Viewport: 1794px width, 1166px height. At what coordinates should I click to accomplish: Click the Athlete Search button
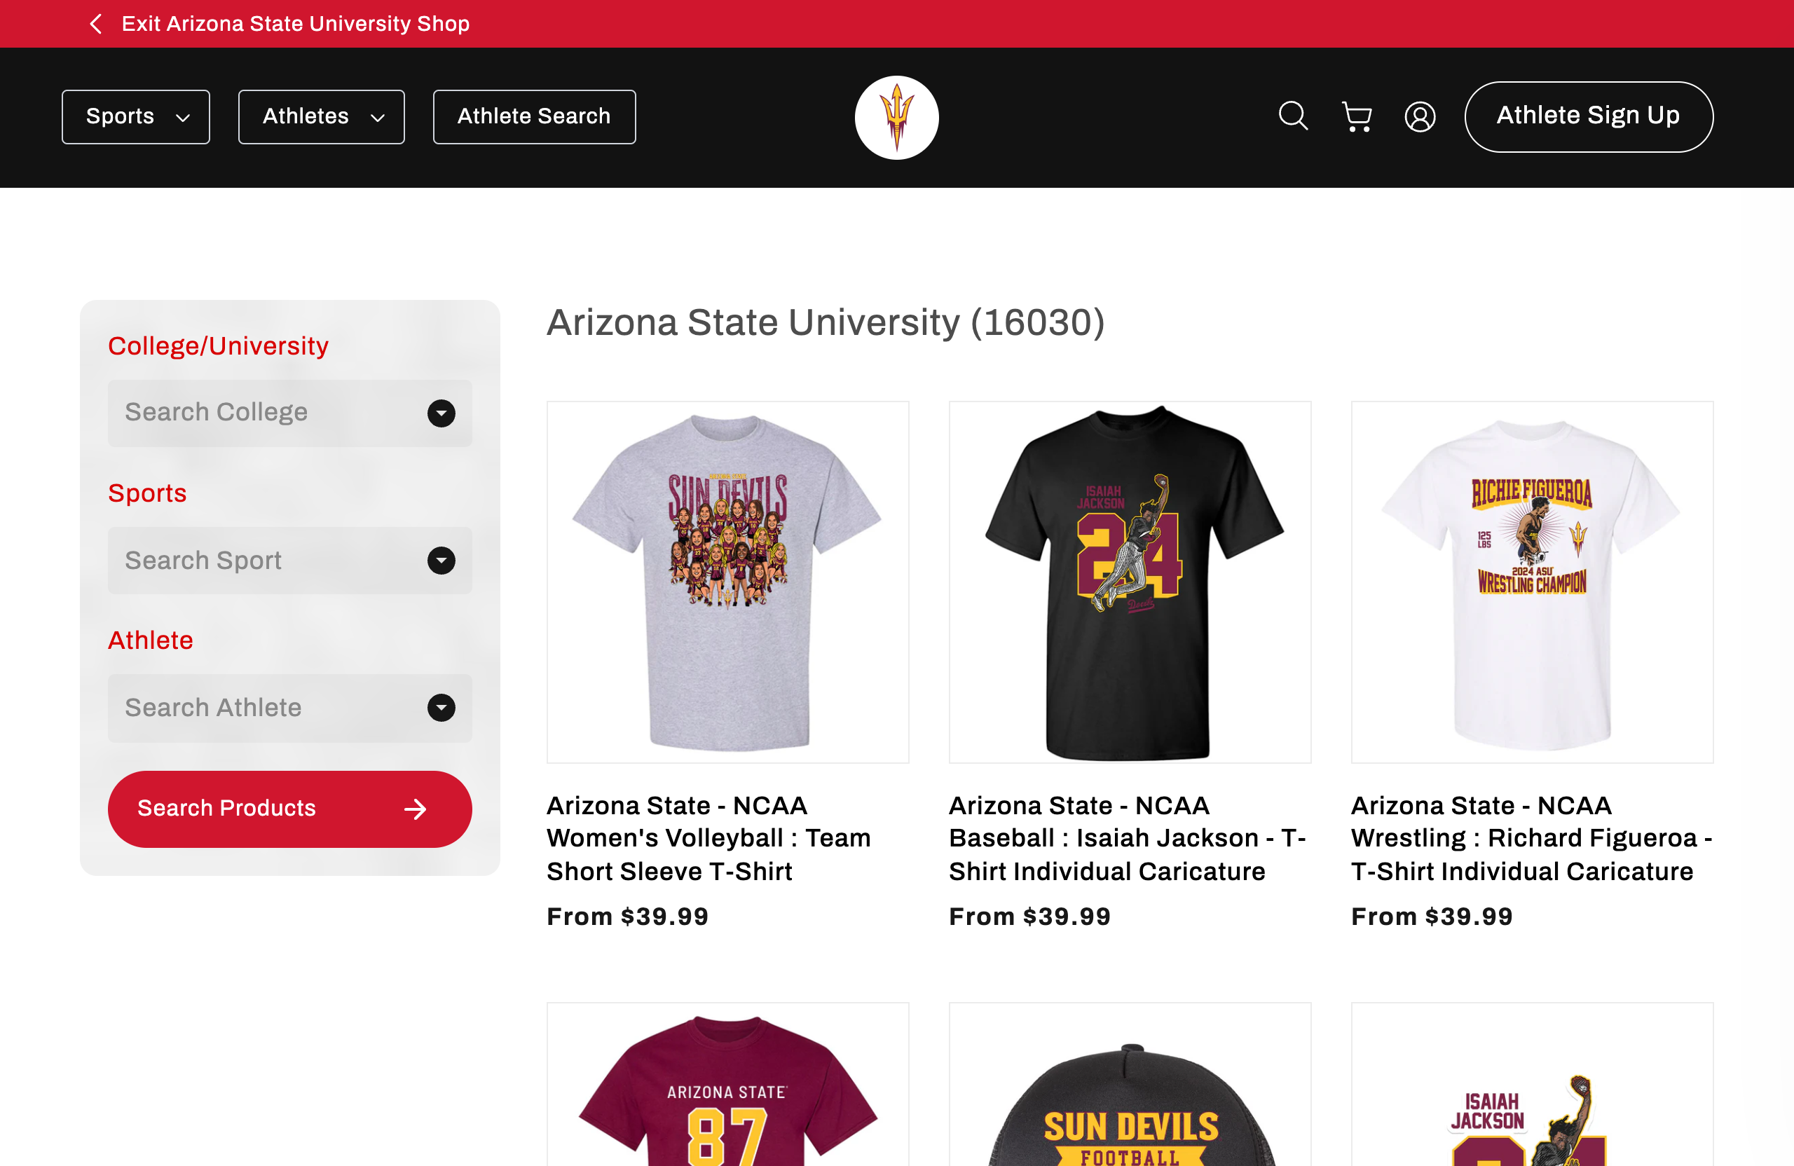pyautogui.click(x=534, y=116)
